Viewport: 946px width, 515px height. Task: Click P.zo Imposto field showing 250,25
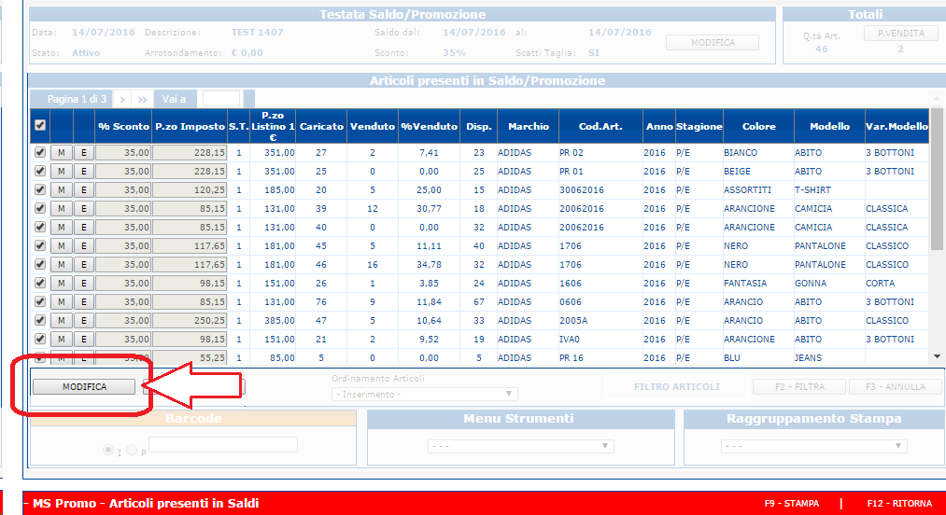click(190, 320)
